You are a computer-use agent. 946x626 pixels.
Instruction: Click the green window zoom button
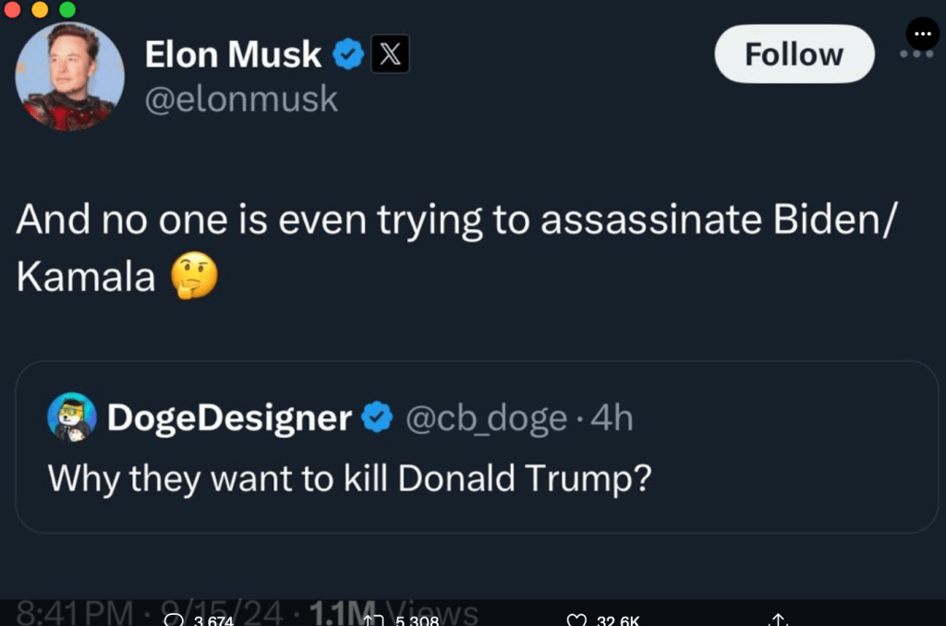coord(67,9)
